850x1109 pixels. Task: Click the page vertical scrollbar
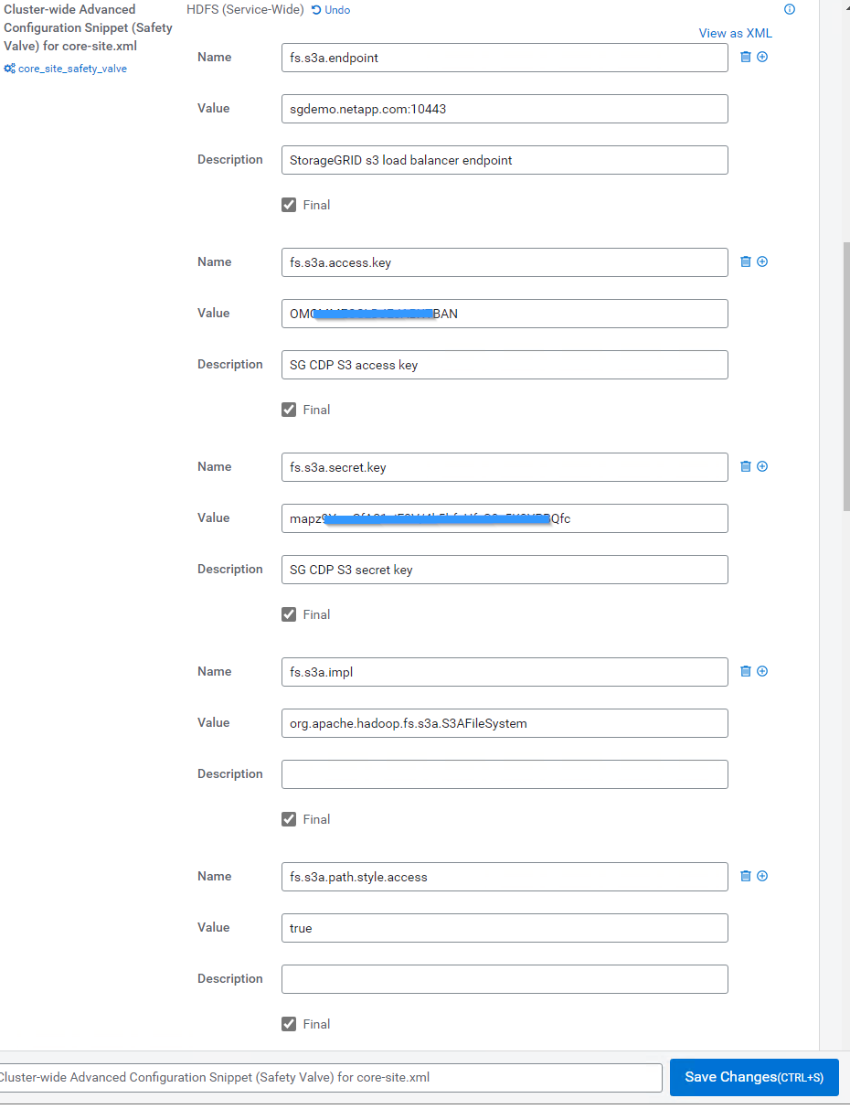845,375
